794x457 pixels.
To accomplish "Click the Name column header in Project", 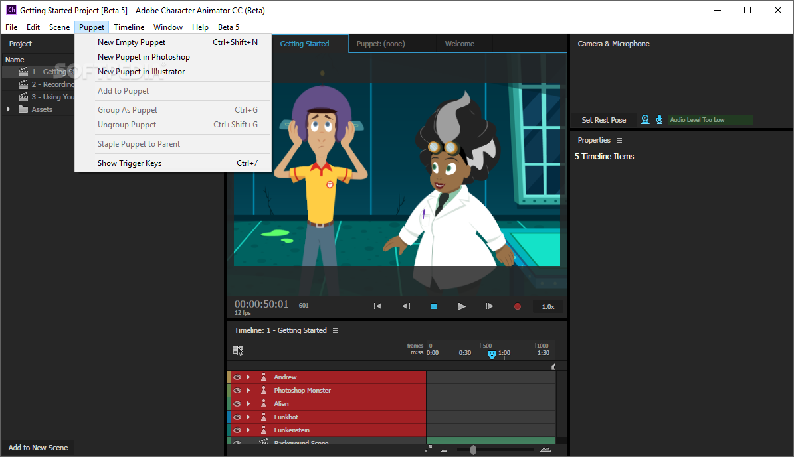I will coord(15,60).
